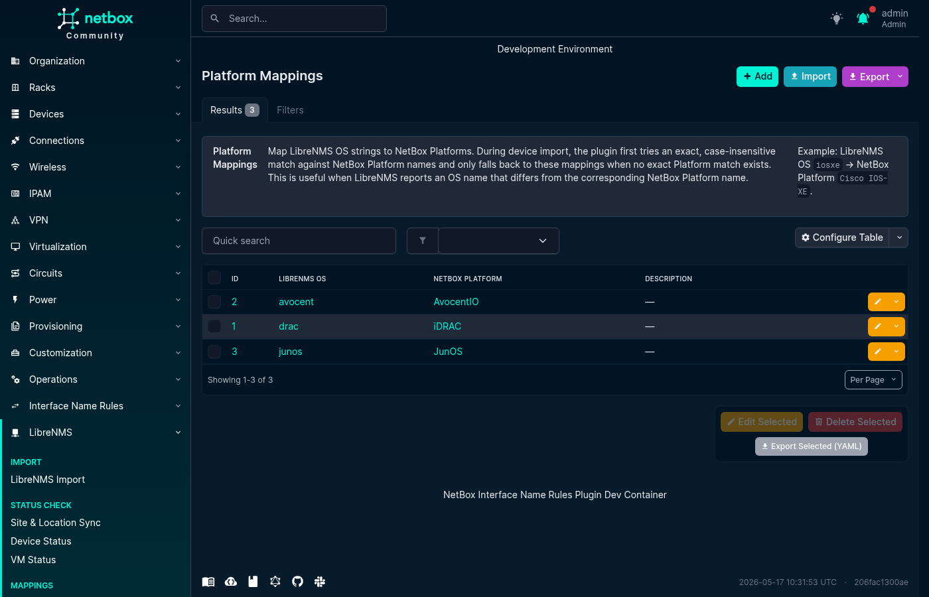Collapse the LibreNMS menu chevron
Image resolution: width=929 pixels, height=597 pixels.
click(x=178, y=432)
